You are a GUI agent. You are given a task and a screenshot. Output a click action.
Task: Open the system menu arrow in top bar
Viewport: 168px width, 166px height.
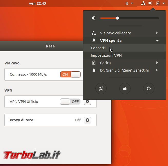(x=163, y=3)
